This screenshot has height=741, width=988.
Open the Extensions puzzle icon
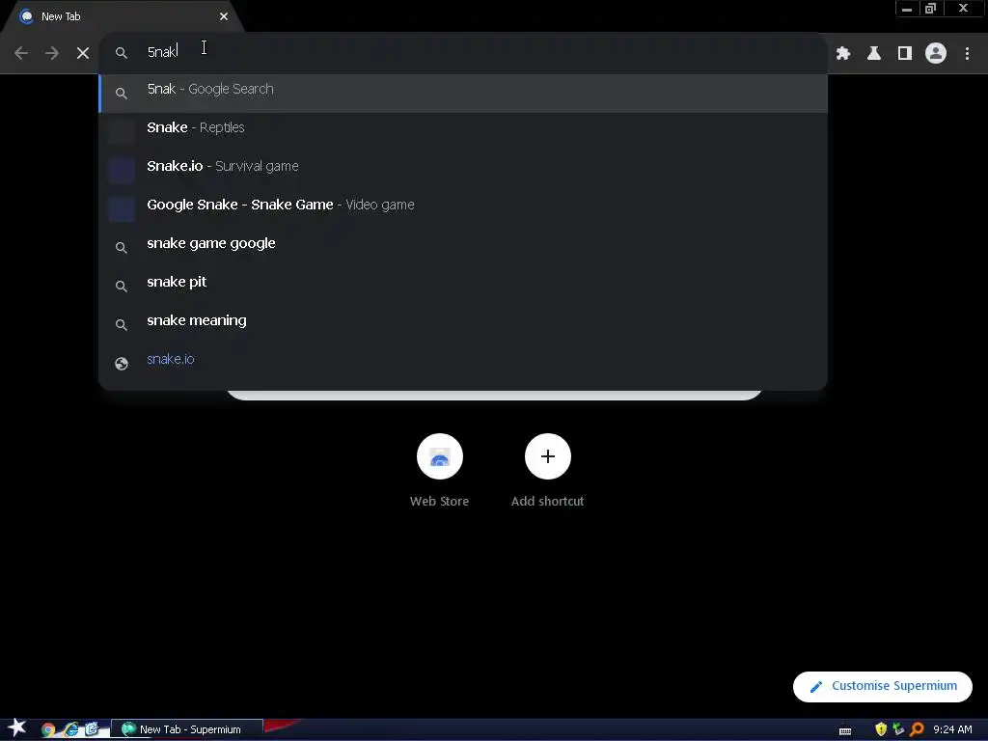842,53
